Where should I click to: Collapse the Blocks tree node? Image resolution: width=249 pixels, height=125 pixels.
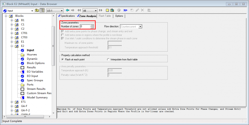point(6,16)
